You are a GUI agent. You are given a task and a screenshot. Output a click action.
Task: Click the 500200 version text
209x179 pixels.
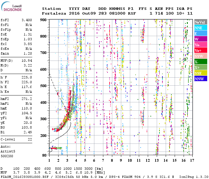pos(7,156)
